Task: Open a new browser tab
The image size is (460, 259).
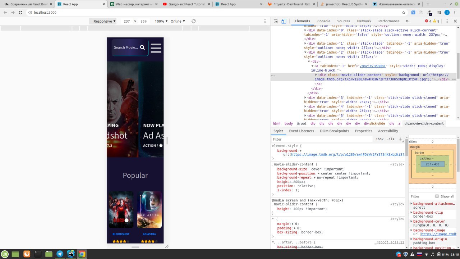Action: (428, 4)
